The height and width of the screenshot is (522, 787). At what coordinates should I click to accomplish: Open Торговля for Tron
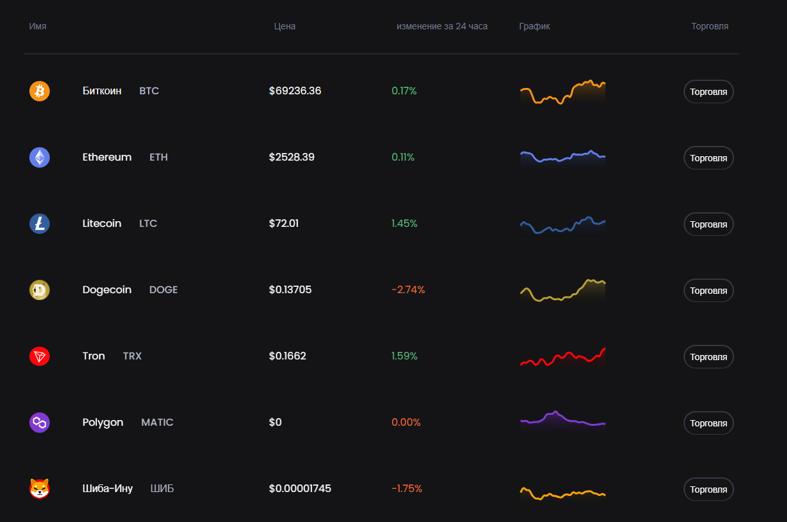(x=708, y=356)
